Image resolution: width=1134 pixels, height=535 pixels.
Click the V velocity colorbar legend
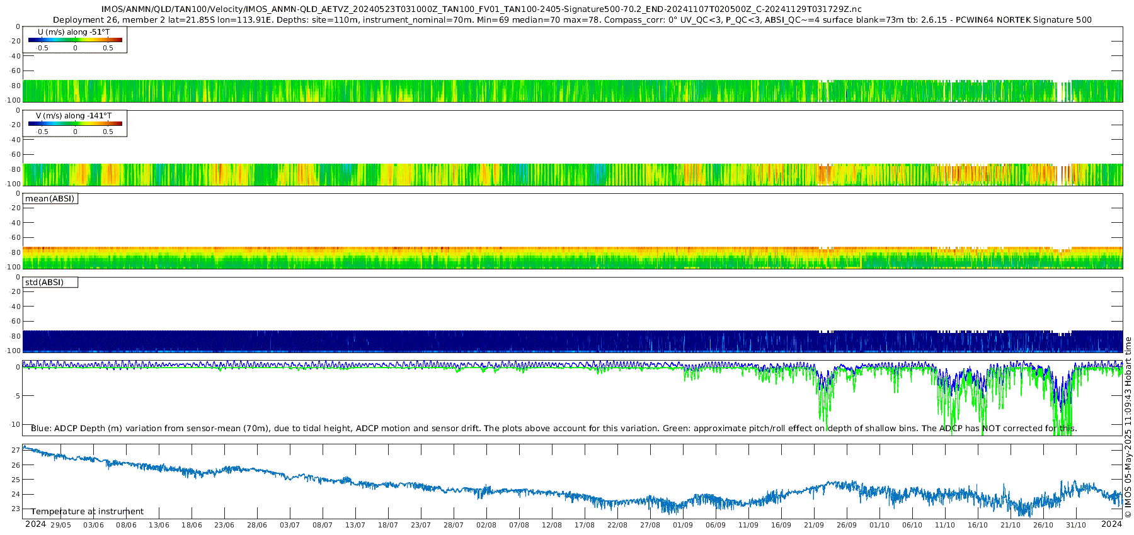click(75, 123)
